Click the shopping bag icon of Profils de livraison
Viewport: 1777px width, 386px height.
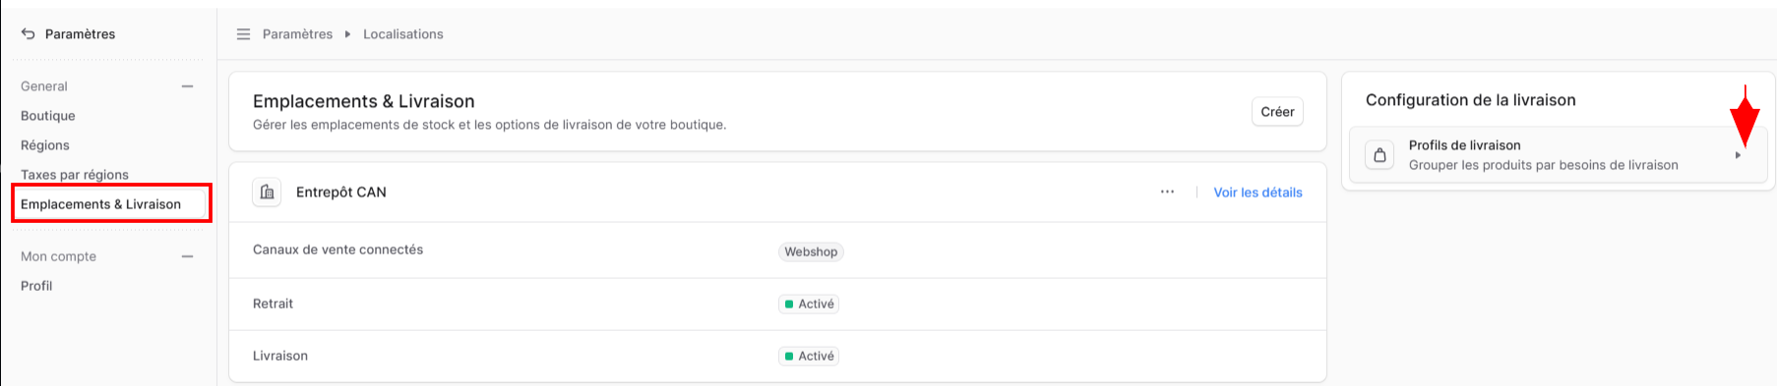pos(1379,155)
